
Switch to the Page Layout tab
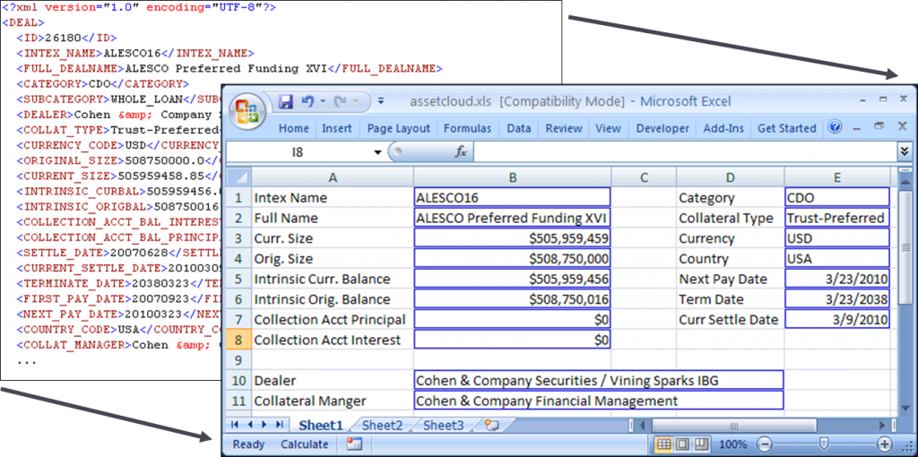pyautogui.click(x=398, y=129)
